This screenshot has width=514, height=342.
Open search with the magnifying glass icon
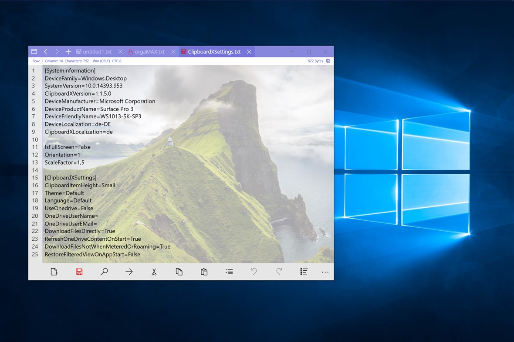(x=104, y=271)
